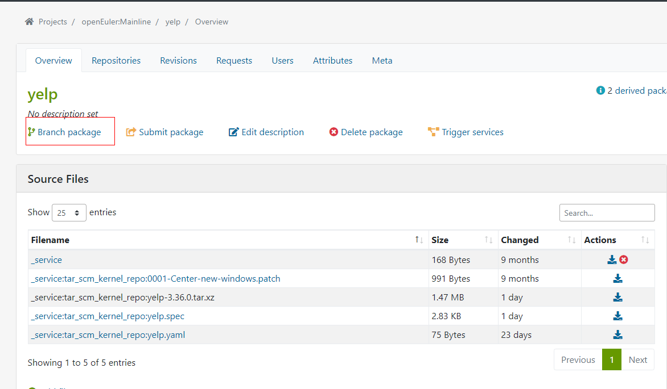Screen dimensions: 667x389
Task: Delete the _service file via red icon
Action: point(624,260)
